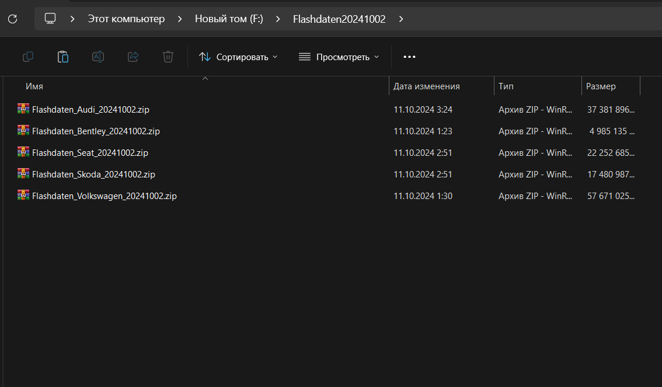Screen dimensions: 662x387
Task: Select Flashdaten_Volkswagen_20241002.zip file
Action: click(x=104, y=196)
